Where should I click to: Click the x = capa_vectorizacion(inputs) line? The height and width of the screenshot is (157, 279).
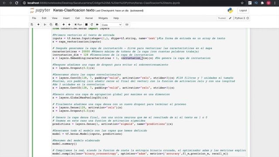[77, 42]
